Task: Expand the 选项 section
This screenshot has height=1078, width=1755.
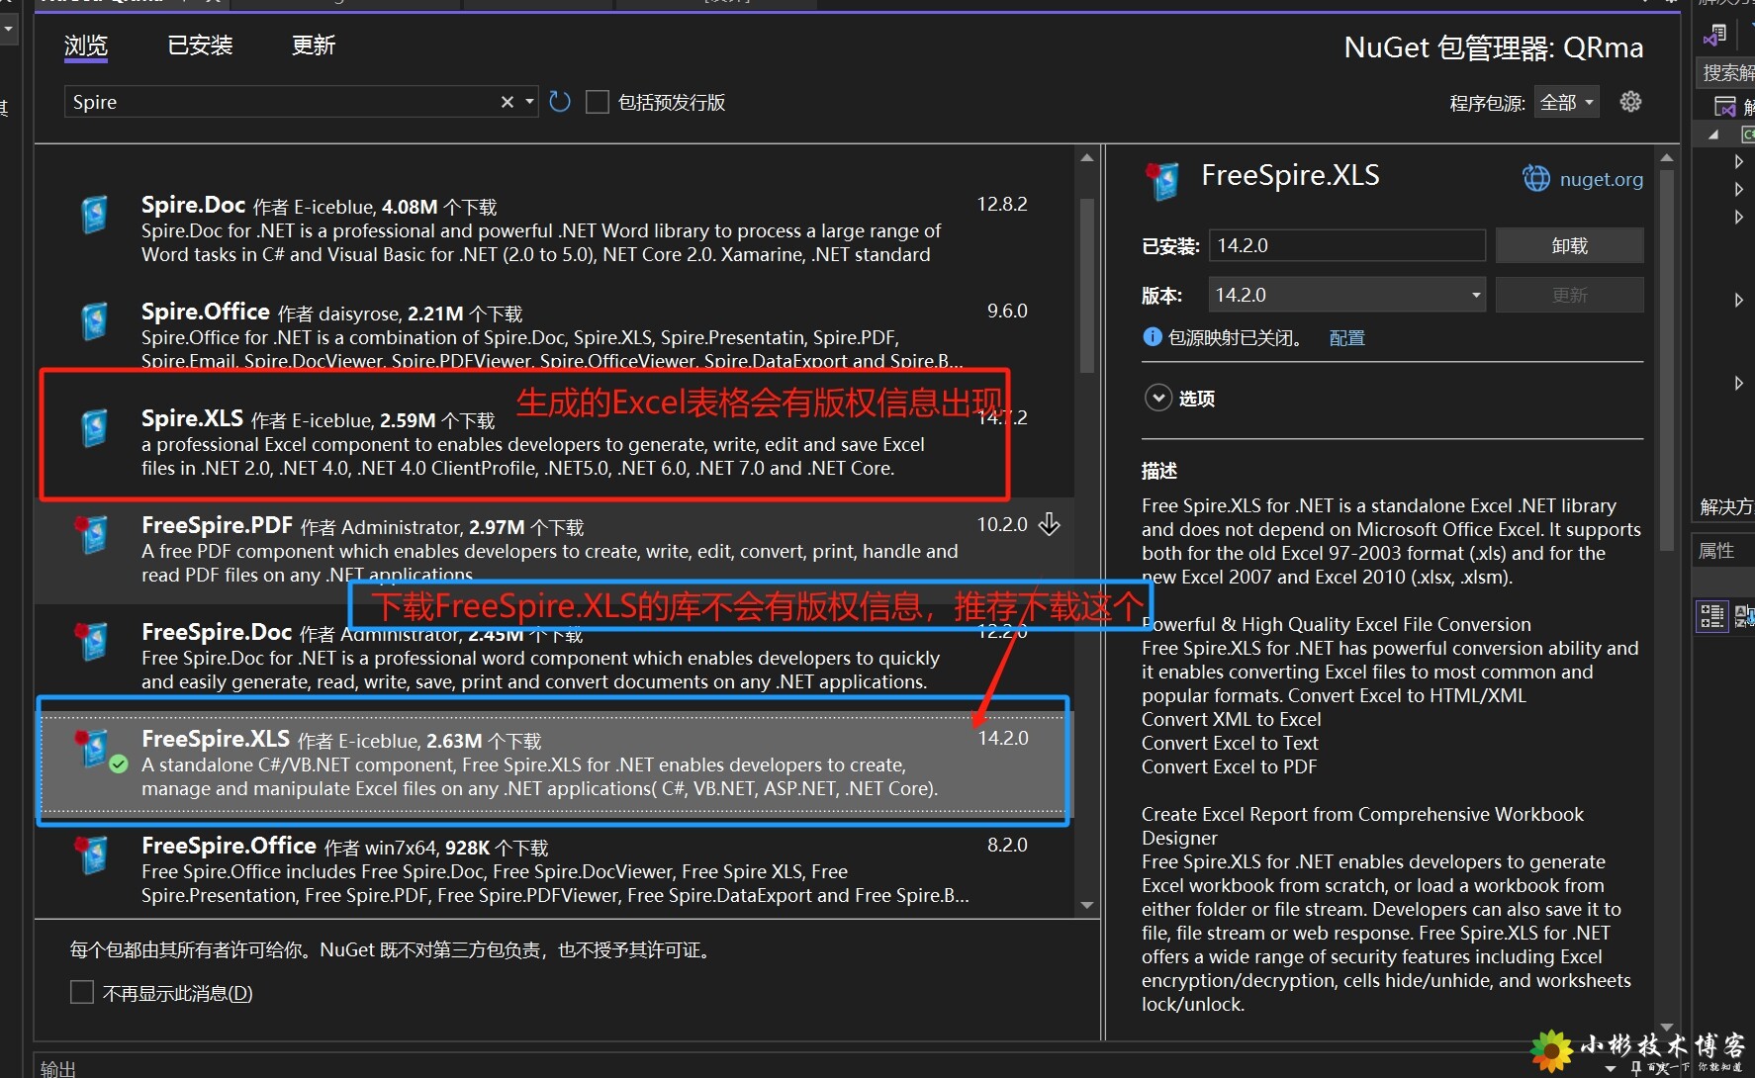Action: [1158, 398]
